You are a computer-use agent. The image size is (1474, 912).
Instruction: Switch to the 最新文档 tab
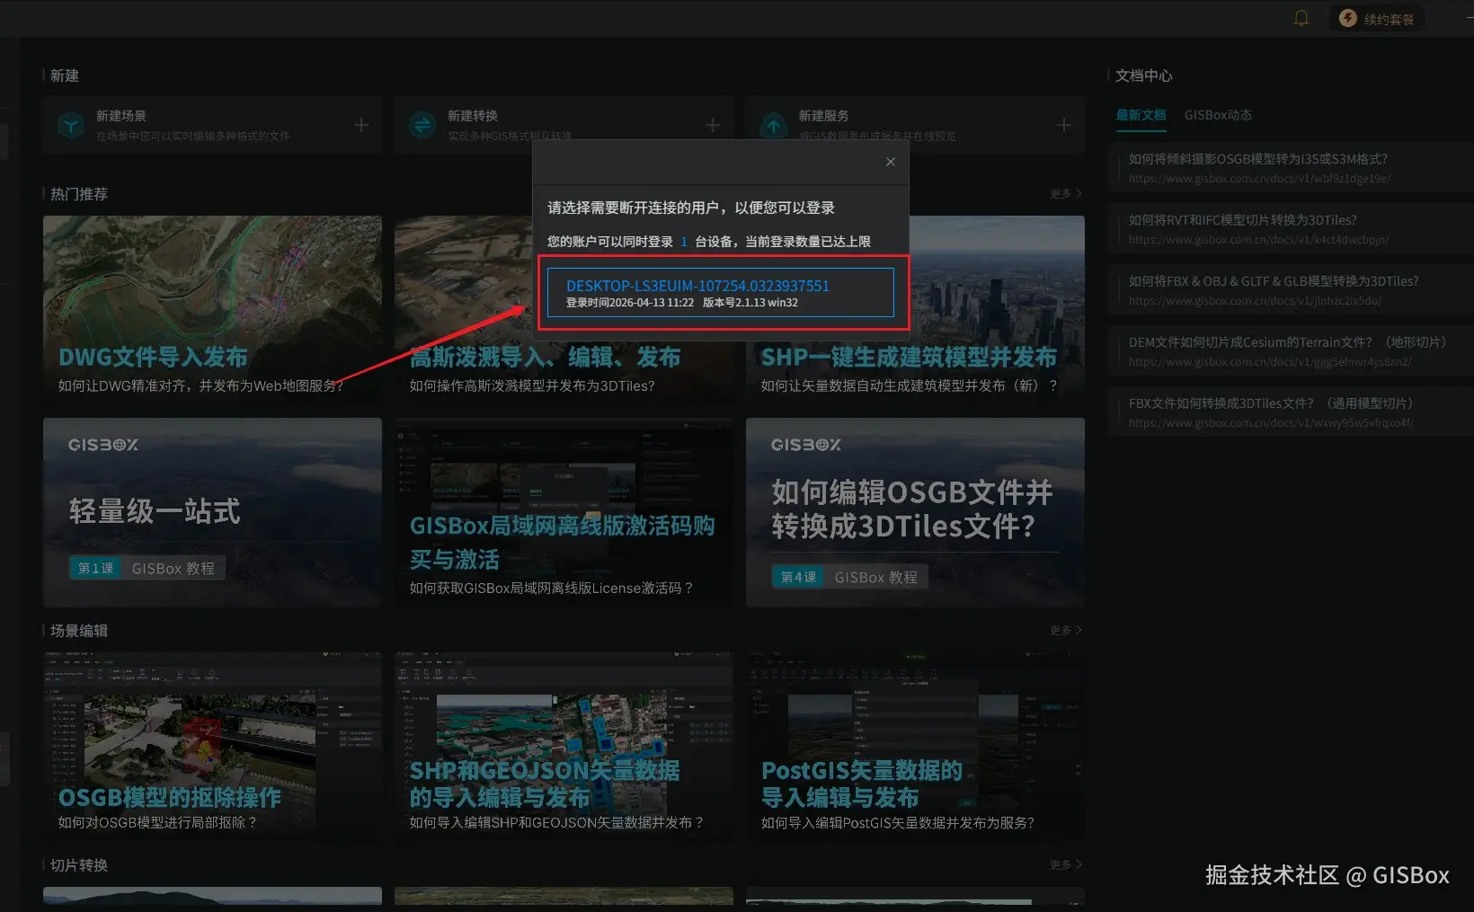click(x=1141, y=115)
